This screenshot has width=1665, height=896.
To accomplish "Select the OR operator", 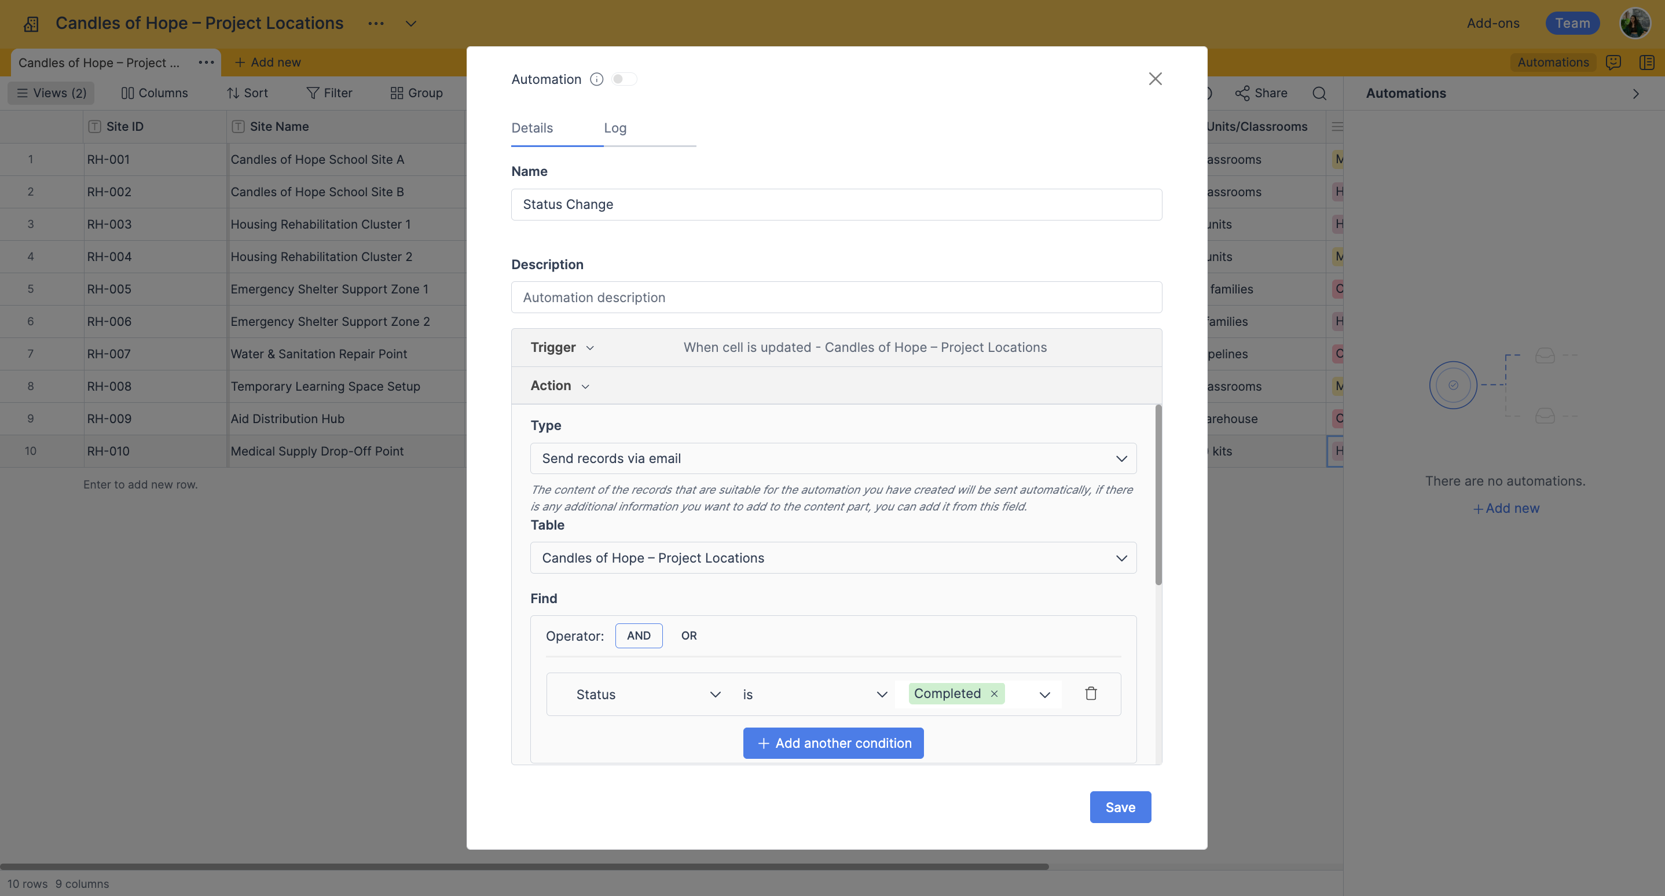I will click(x=688, y=635).
